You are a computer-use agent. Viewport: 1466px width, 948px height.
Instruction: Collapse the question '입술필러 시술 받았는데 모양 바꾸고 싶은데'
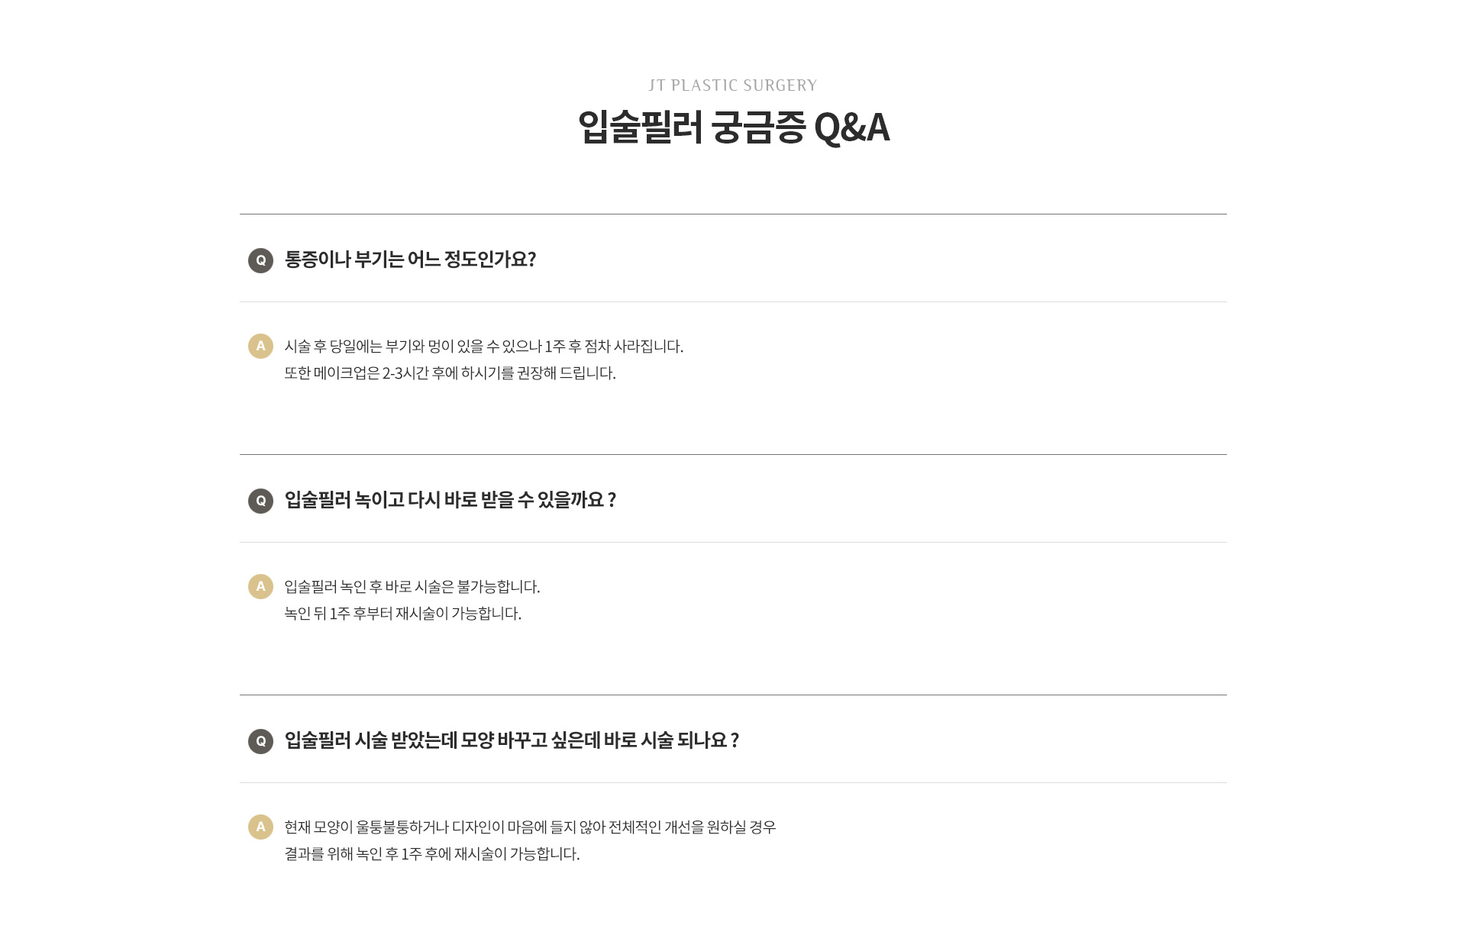[733, 740]
